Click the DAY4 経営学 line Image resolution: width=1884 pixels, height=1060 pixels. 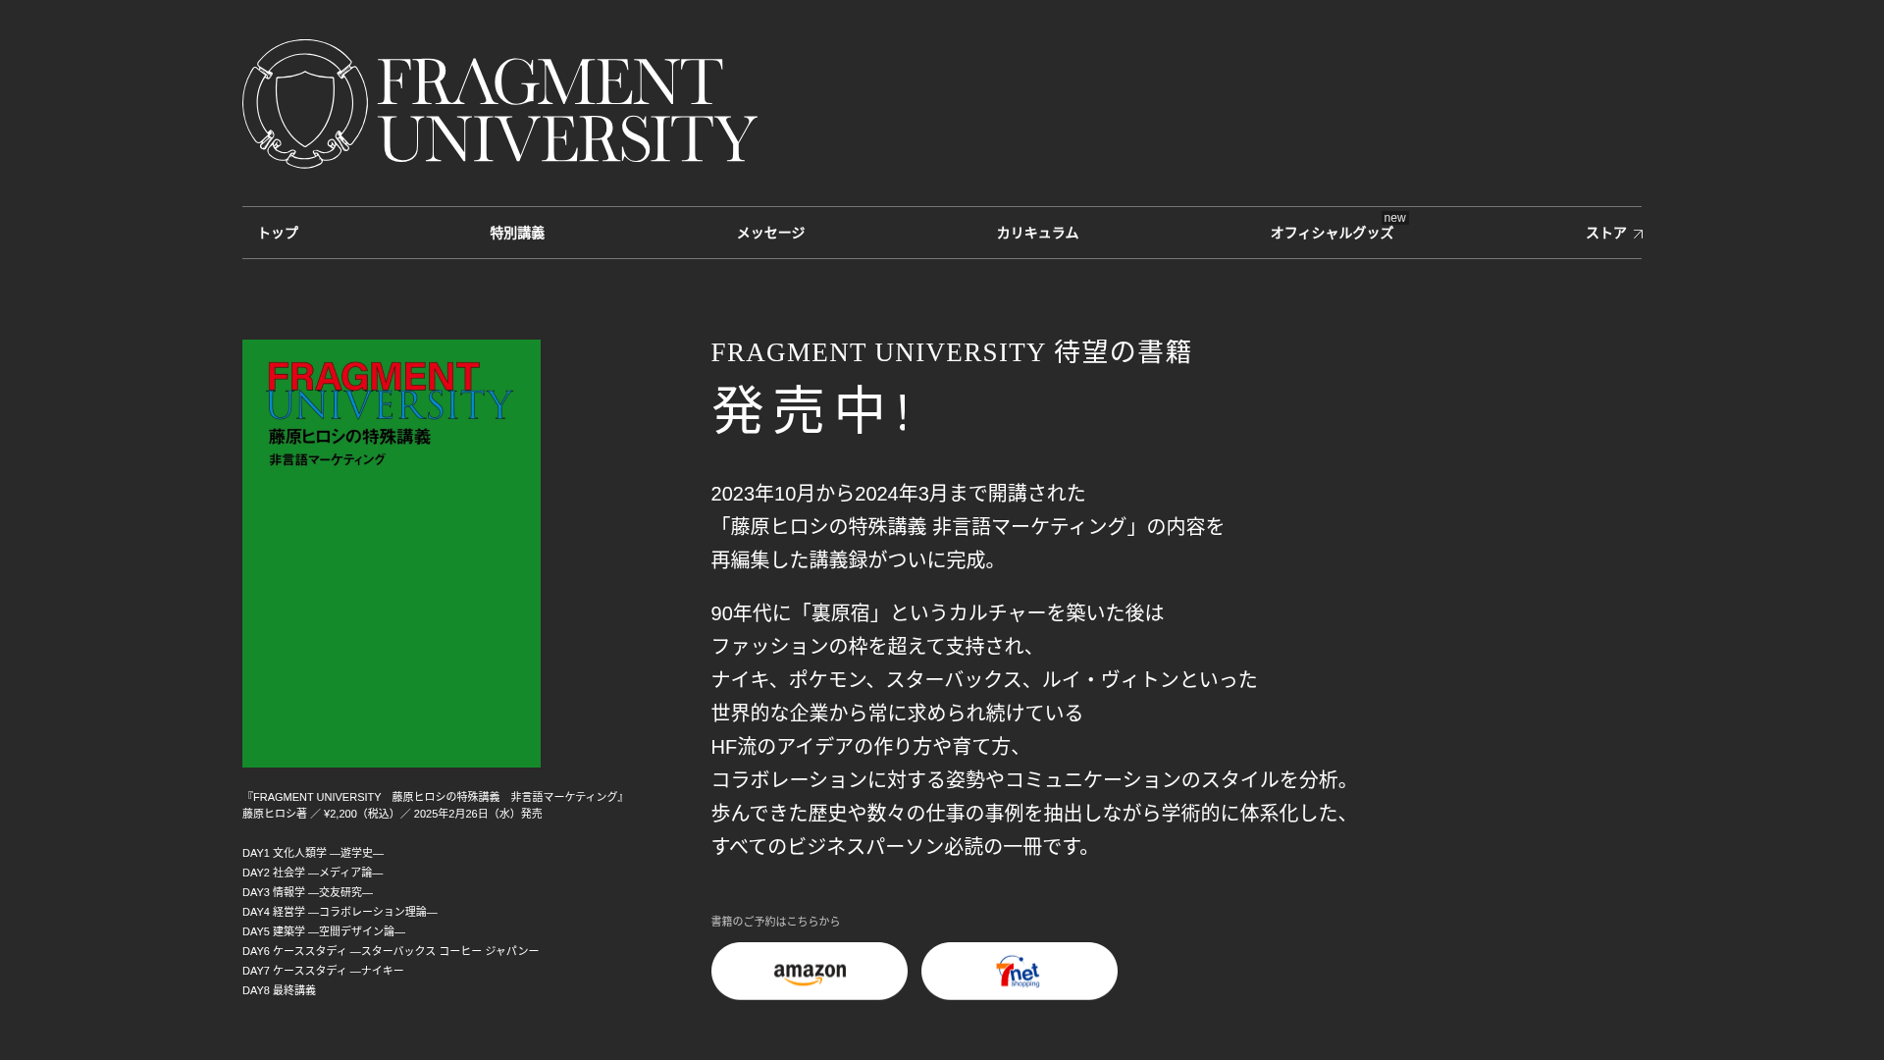(340, 912)
